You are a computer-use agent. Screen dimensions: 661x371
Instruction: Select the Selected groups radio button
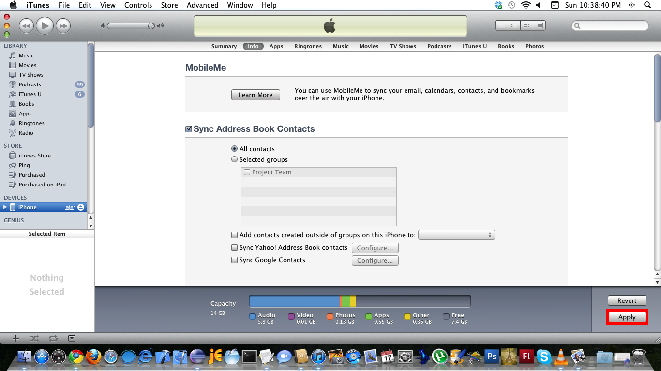coord(235,159)
